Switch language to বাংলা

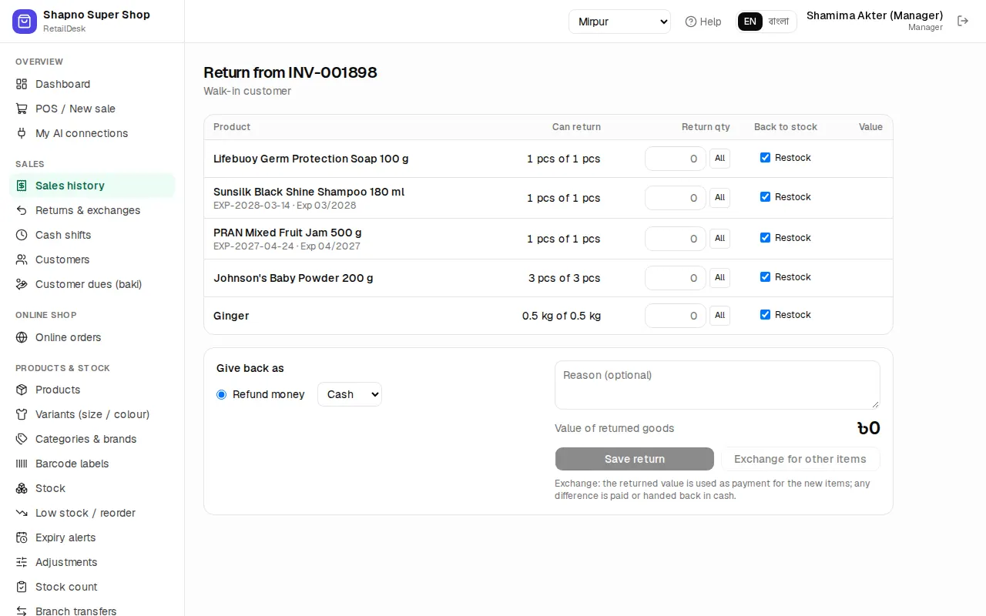point(779,22)
